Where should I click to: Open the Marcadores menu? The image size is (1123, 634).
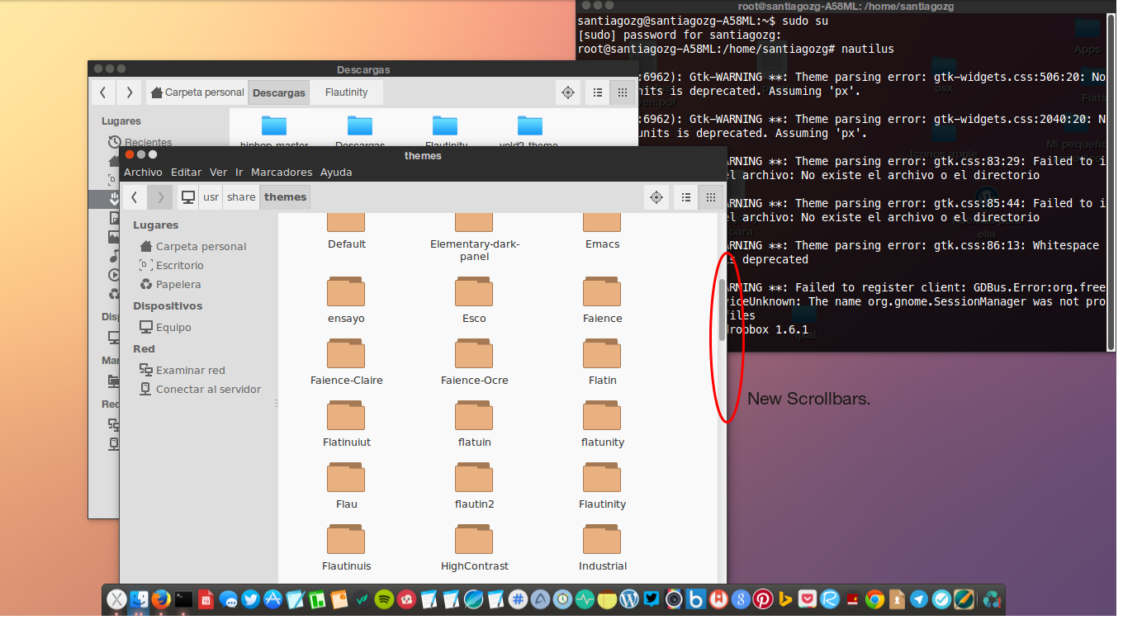coord(282,173)
